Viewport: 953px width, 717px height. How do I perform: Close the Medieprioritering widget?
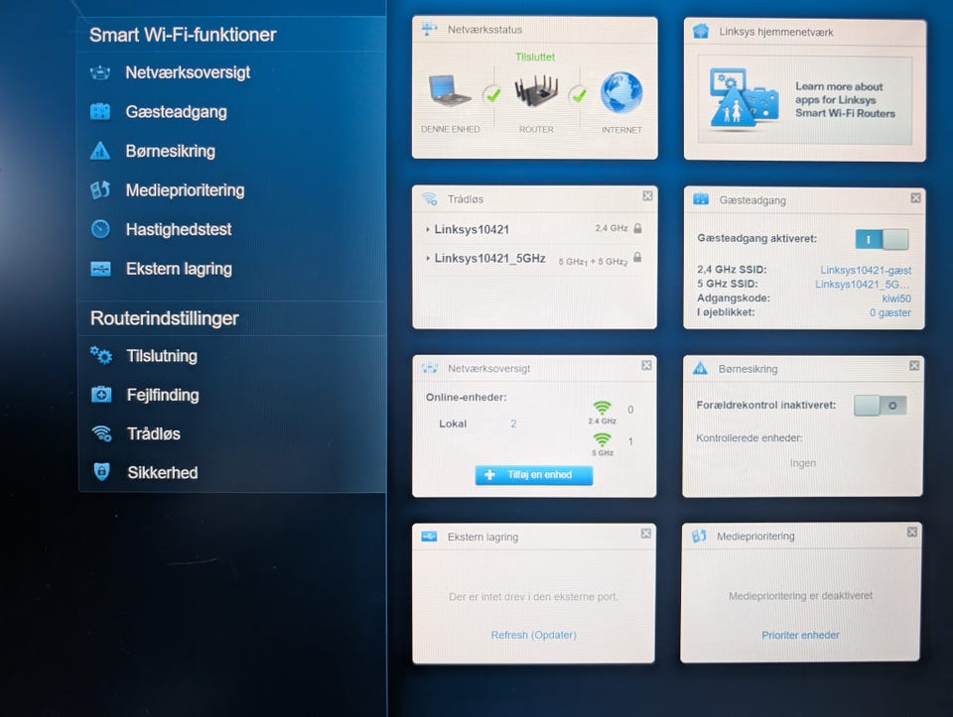coord(911,532)
